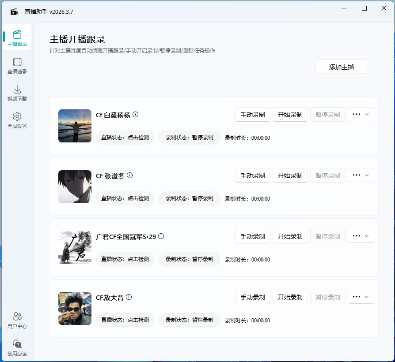Start recording for CF 张滋冬
395x362 pixels.
(290, 175)
